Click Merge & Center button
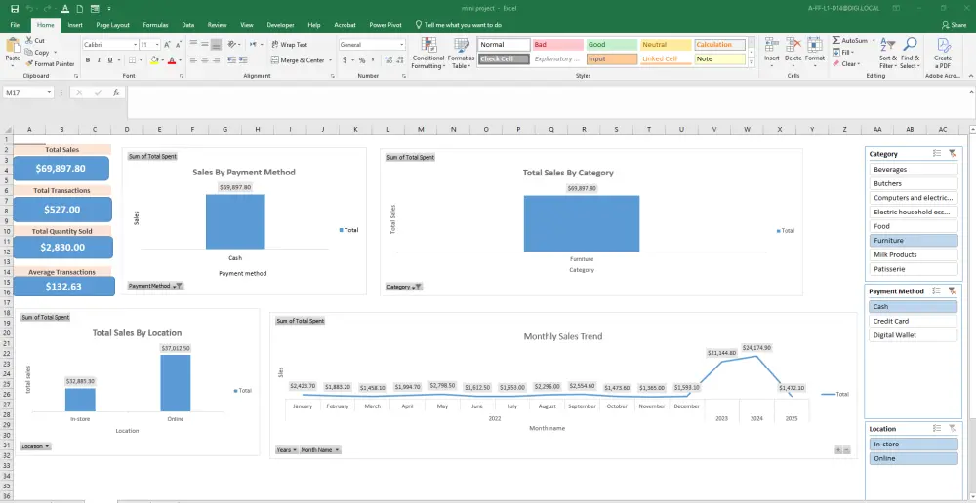Screen dimensions: 976x503 [x=298, y=60]
